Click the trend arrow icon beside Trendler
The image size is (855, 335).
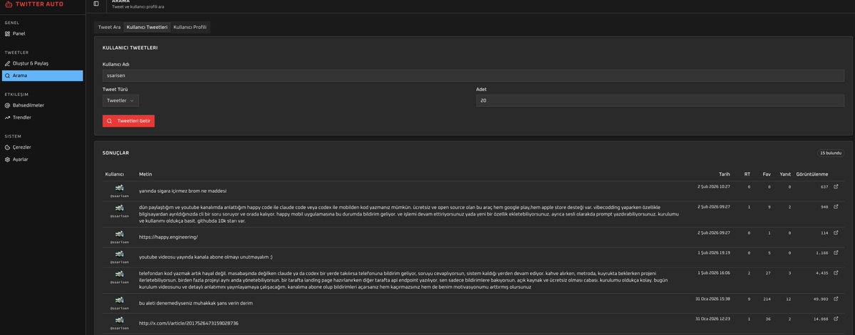tap(7, 117)
